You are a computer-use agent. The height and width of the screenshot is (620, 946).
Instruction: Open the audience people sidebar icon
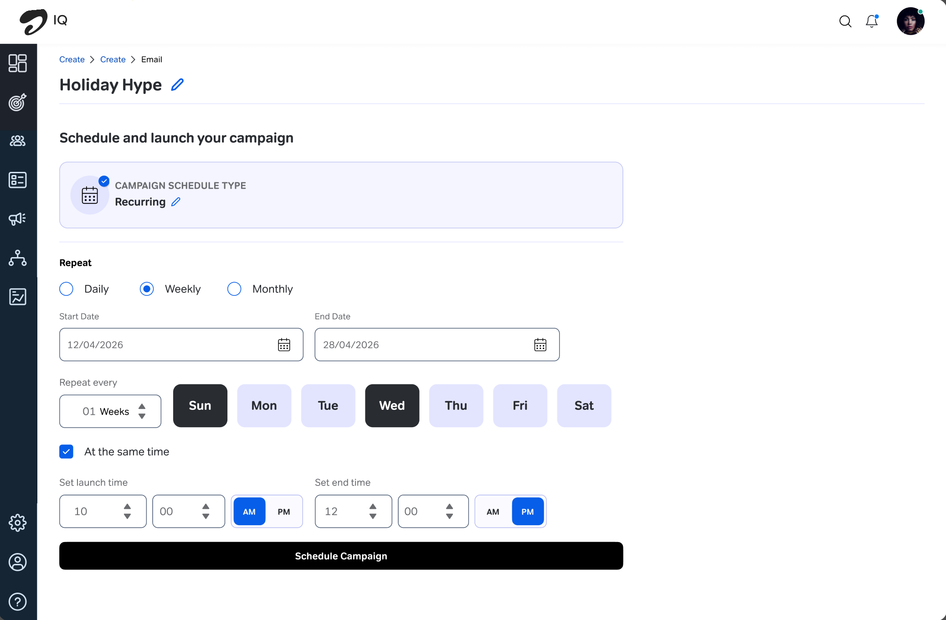pos(18,141)
